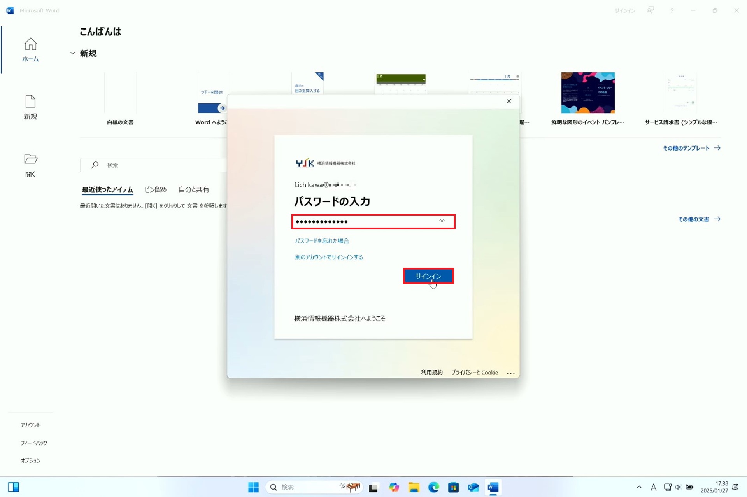Open パスワードを忘れた場合 link

click(322, 241)
